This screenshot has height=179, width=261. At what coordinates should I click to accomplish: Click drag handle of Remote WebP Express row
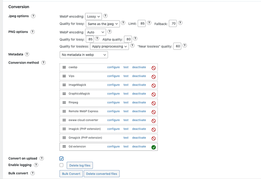tap(64, 111)
